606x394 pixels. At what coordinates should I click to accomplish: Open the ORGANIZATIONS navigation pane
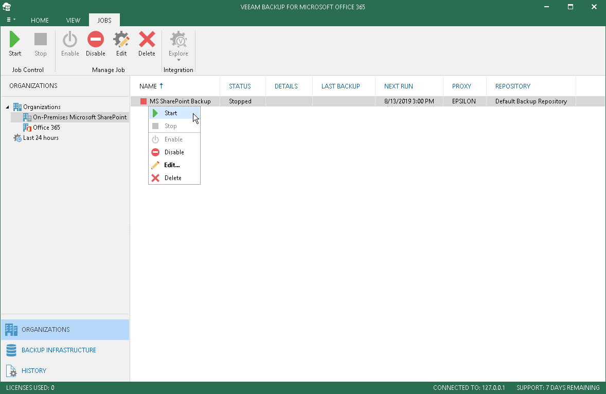pos(65,330)
